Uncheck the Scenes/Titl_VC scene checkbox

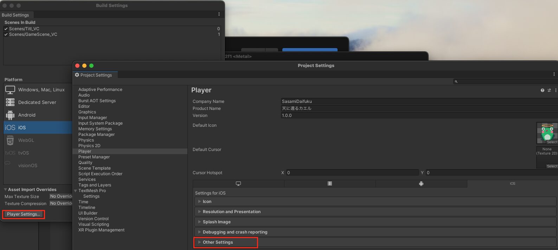[6, 29]
